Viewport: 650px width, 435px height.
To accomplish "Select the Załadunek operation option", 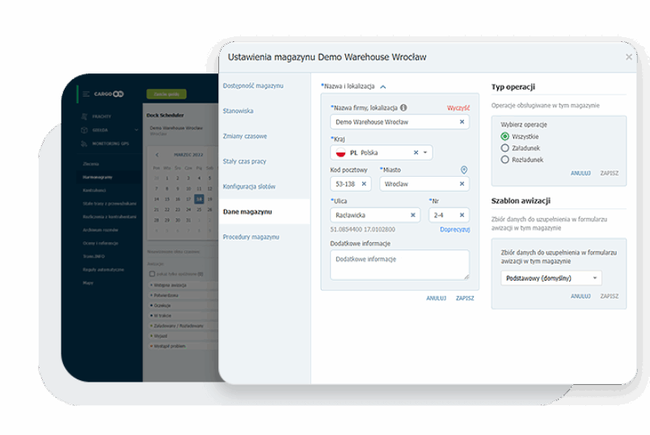I will click(505, 148).
